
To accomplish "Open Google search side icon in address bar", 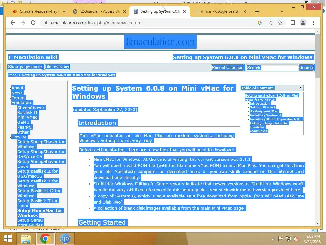I will [260, 23].
